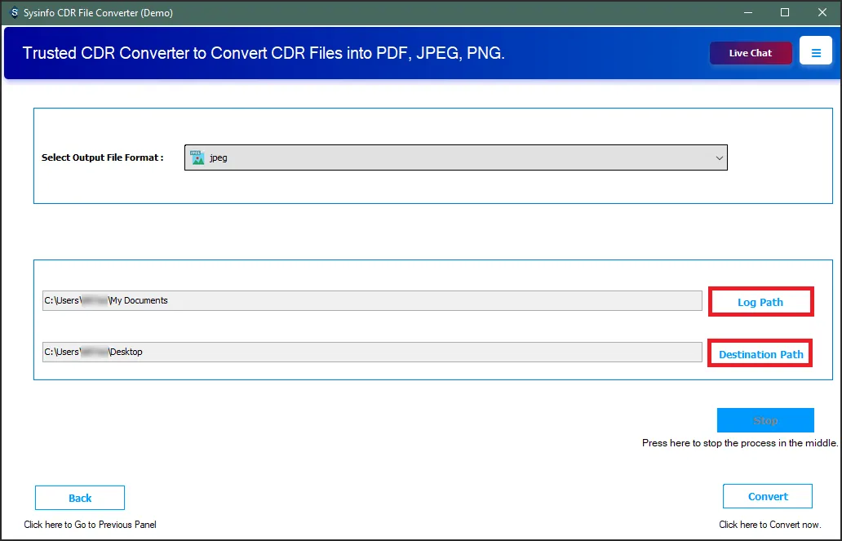Click the 'Click here to Convert now' hint
The height and width of the screenshot is (541, 842).
(769, 525)
